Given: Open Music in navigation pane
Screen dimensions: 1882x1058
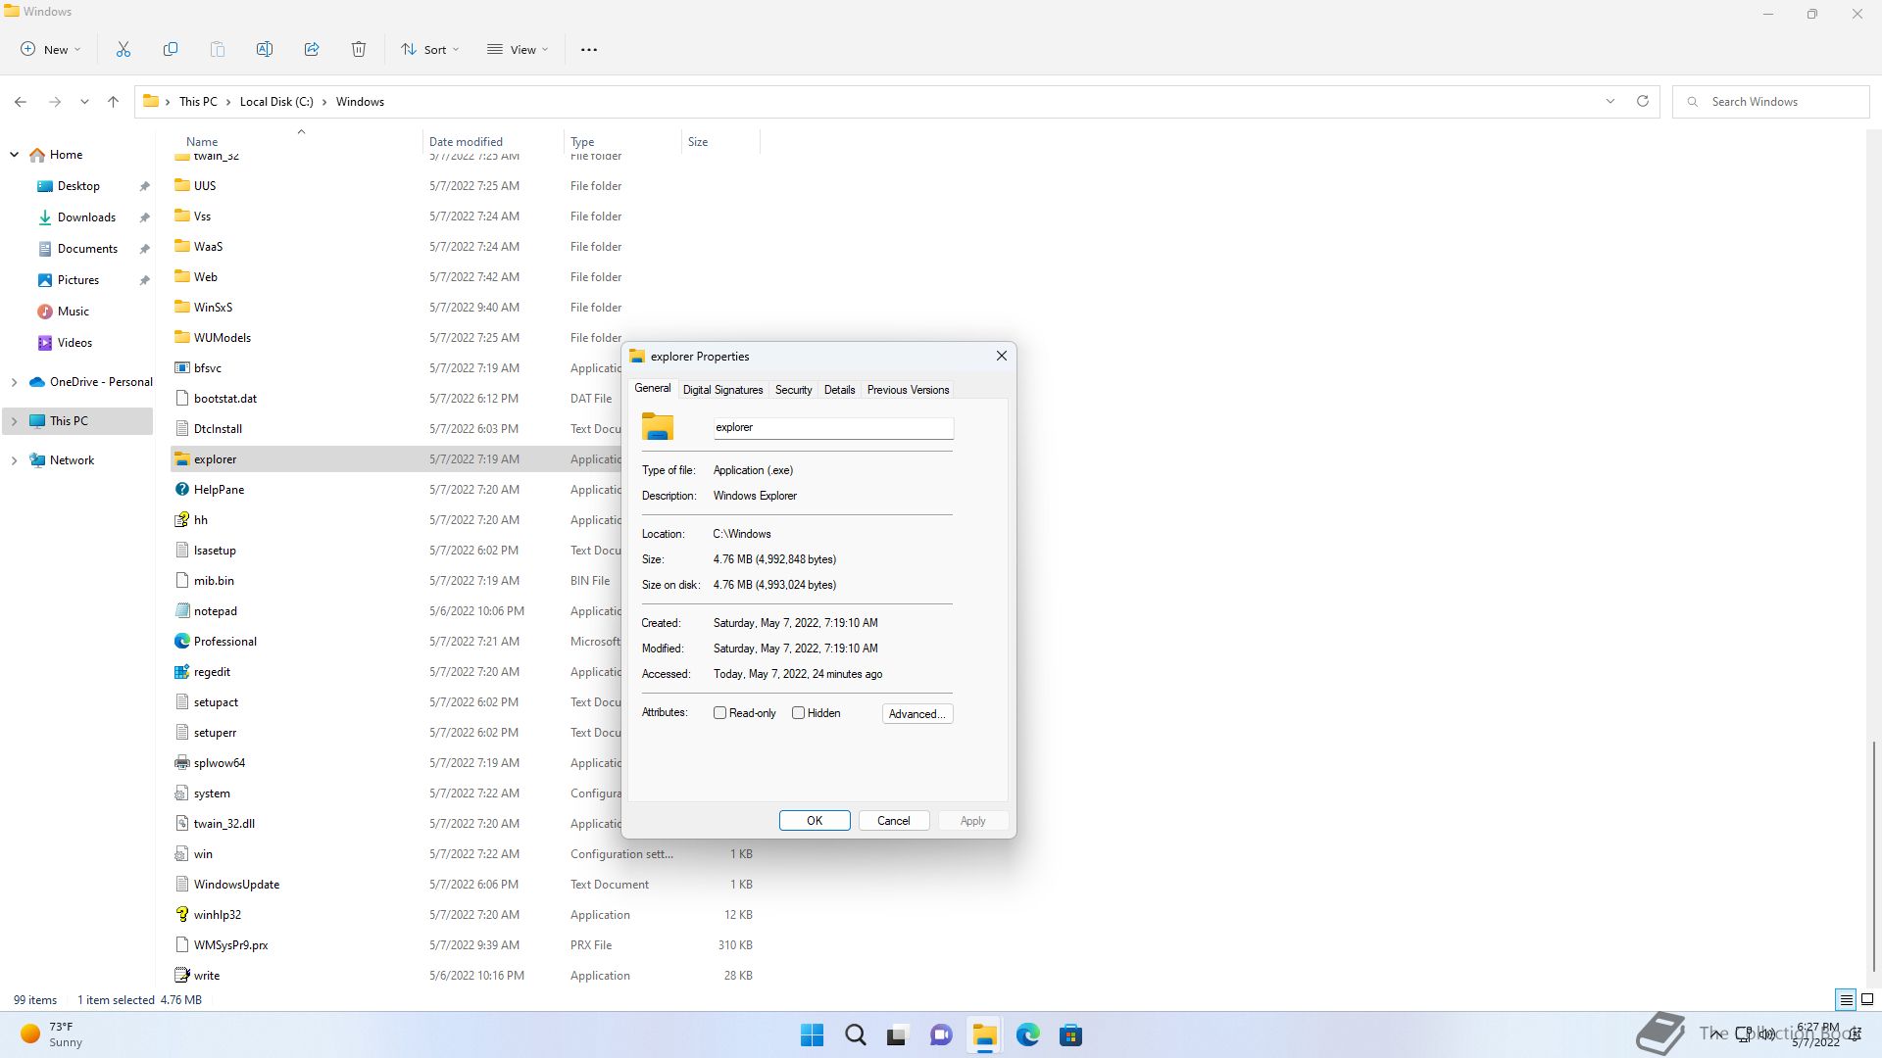Looking at the screenshot, I should pyautogui.click(x=74, y=312).
